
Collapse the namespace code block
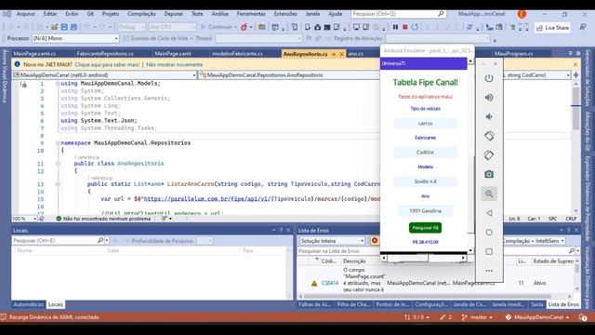[58, 143]
